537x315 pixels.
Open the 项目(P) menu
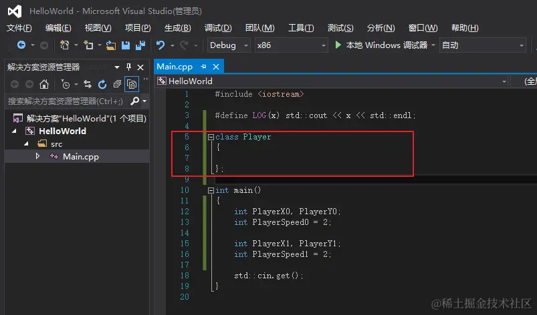tap(138, 27)
